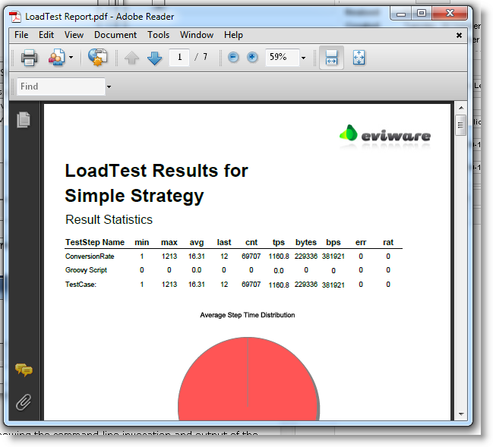Click Average Step Time Distribution title
This screenshot has height=447, width=493.
[248, 315]
